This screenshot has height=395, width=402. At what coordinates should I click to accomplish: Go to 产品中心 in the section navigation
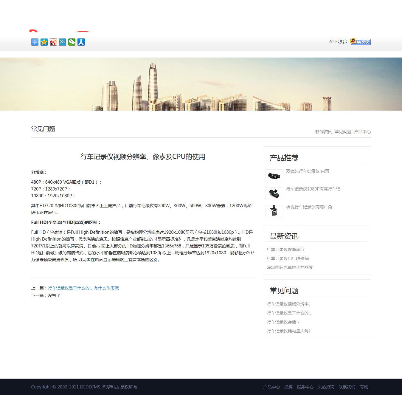click(362, 132)
